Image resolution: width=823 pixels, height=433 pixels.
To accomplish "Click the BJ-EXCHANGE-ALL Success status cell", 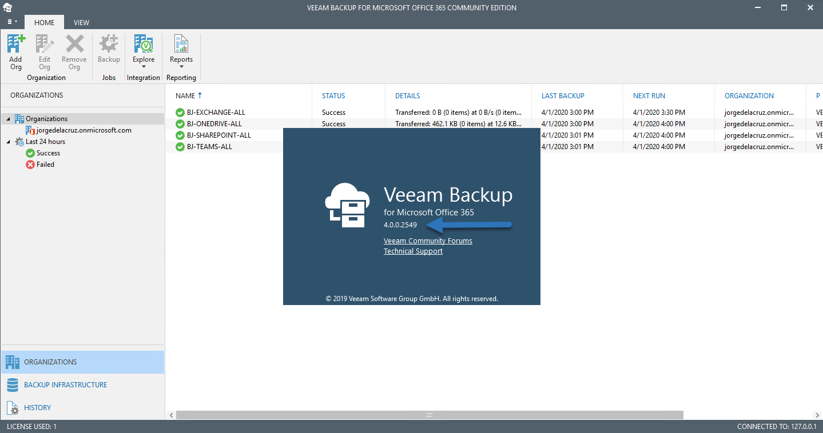I will click(333, 113).
